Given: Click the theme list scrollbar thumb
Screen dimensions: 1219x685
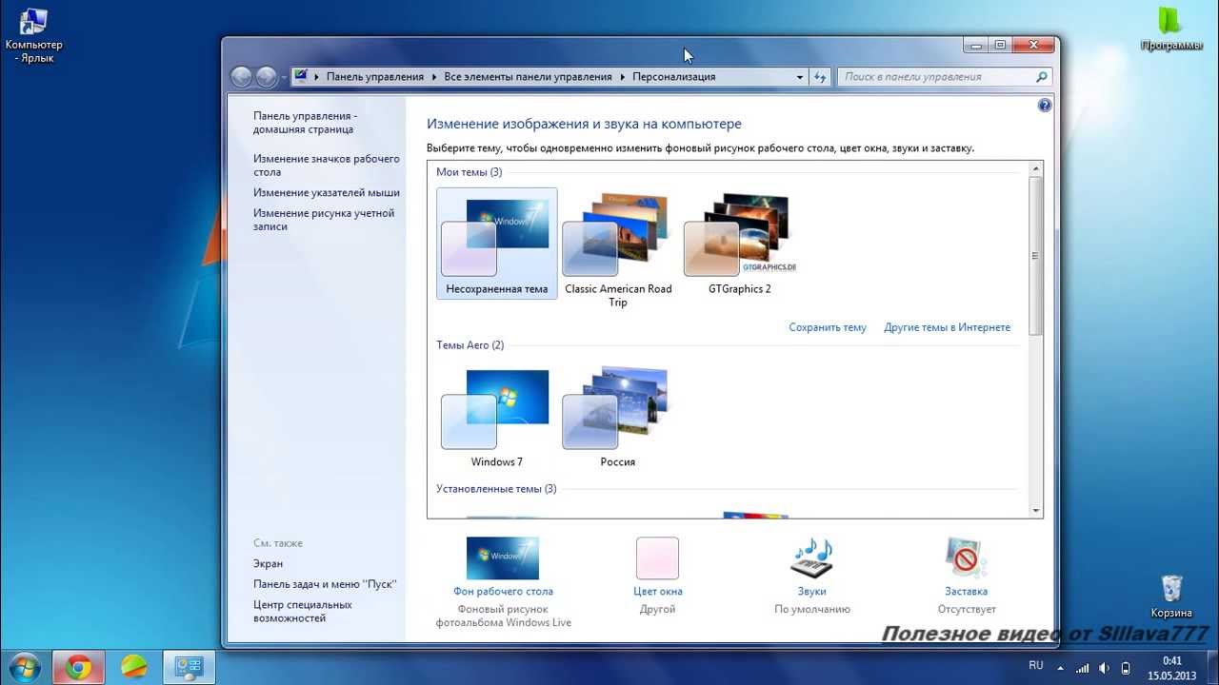Looking at the screenshot, I should (x=1036, y=255).
